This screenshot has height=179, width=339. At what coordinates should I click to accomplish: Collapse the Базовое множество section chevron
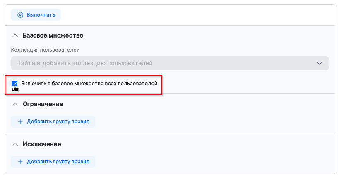[x=15, y=36]
